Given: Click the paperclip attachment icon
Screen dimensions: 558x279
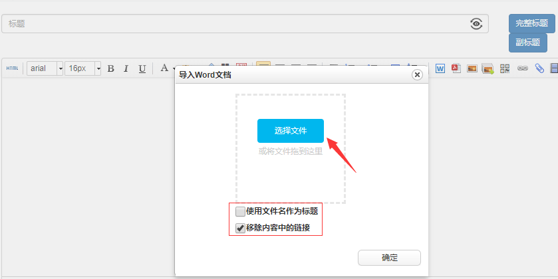Looking at the screenshot, I should 539,68.
